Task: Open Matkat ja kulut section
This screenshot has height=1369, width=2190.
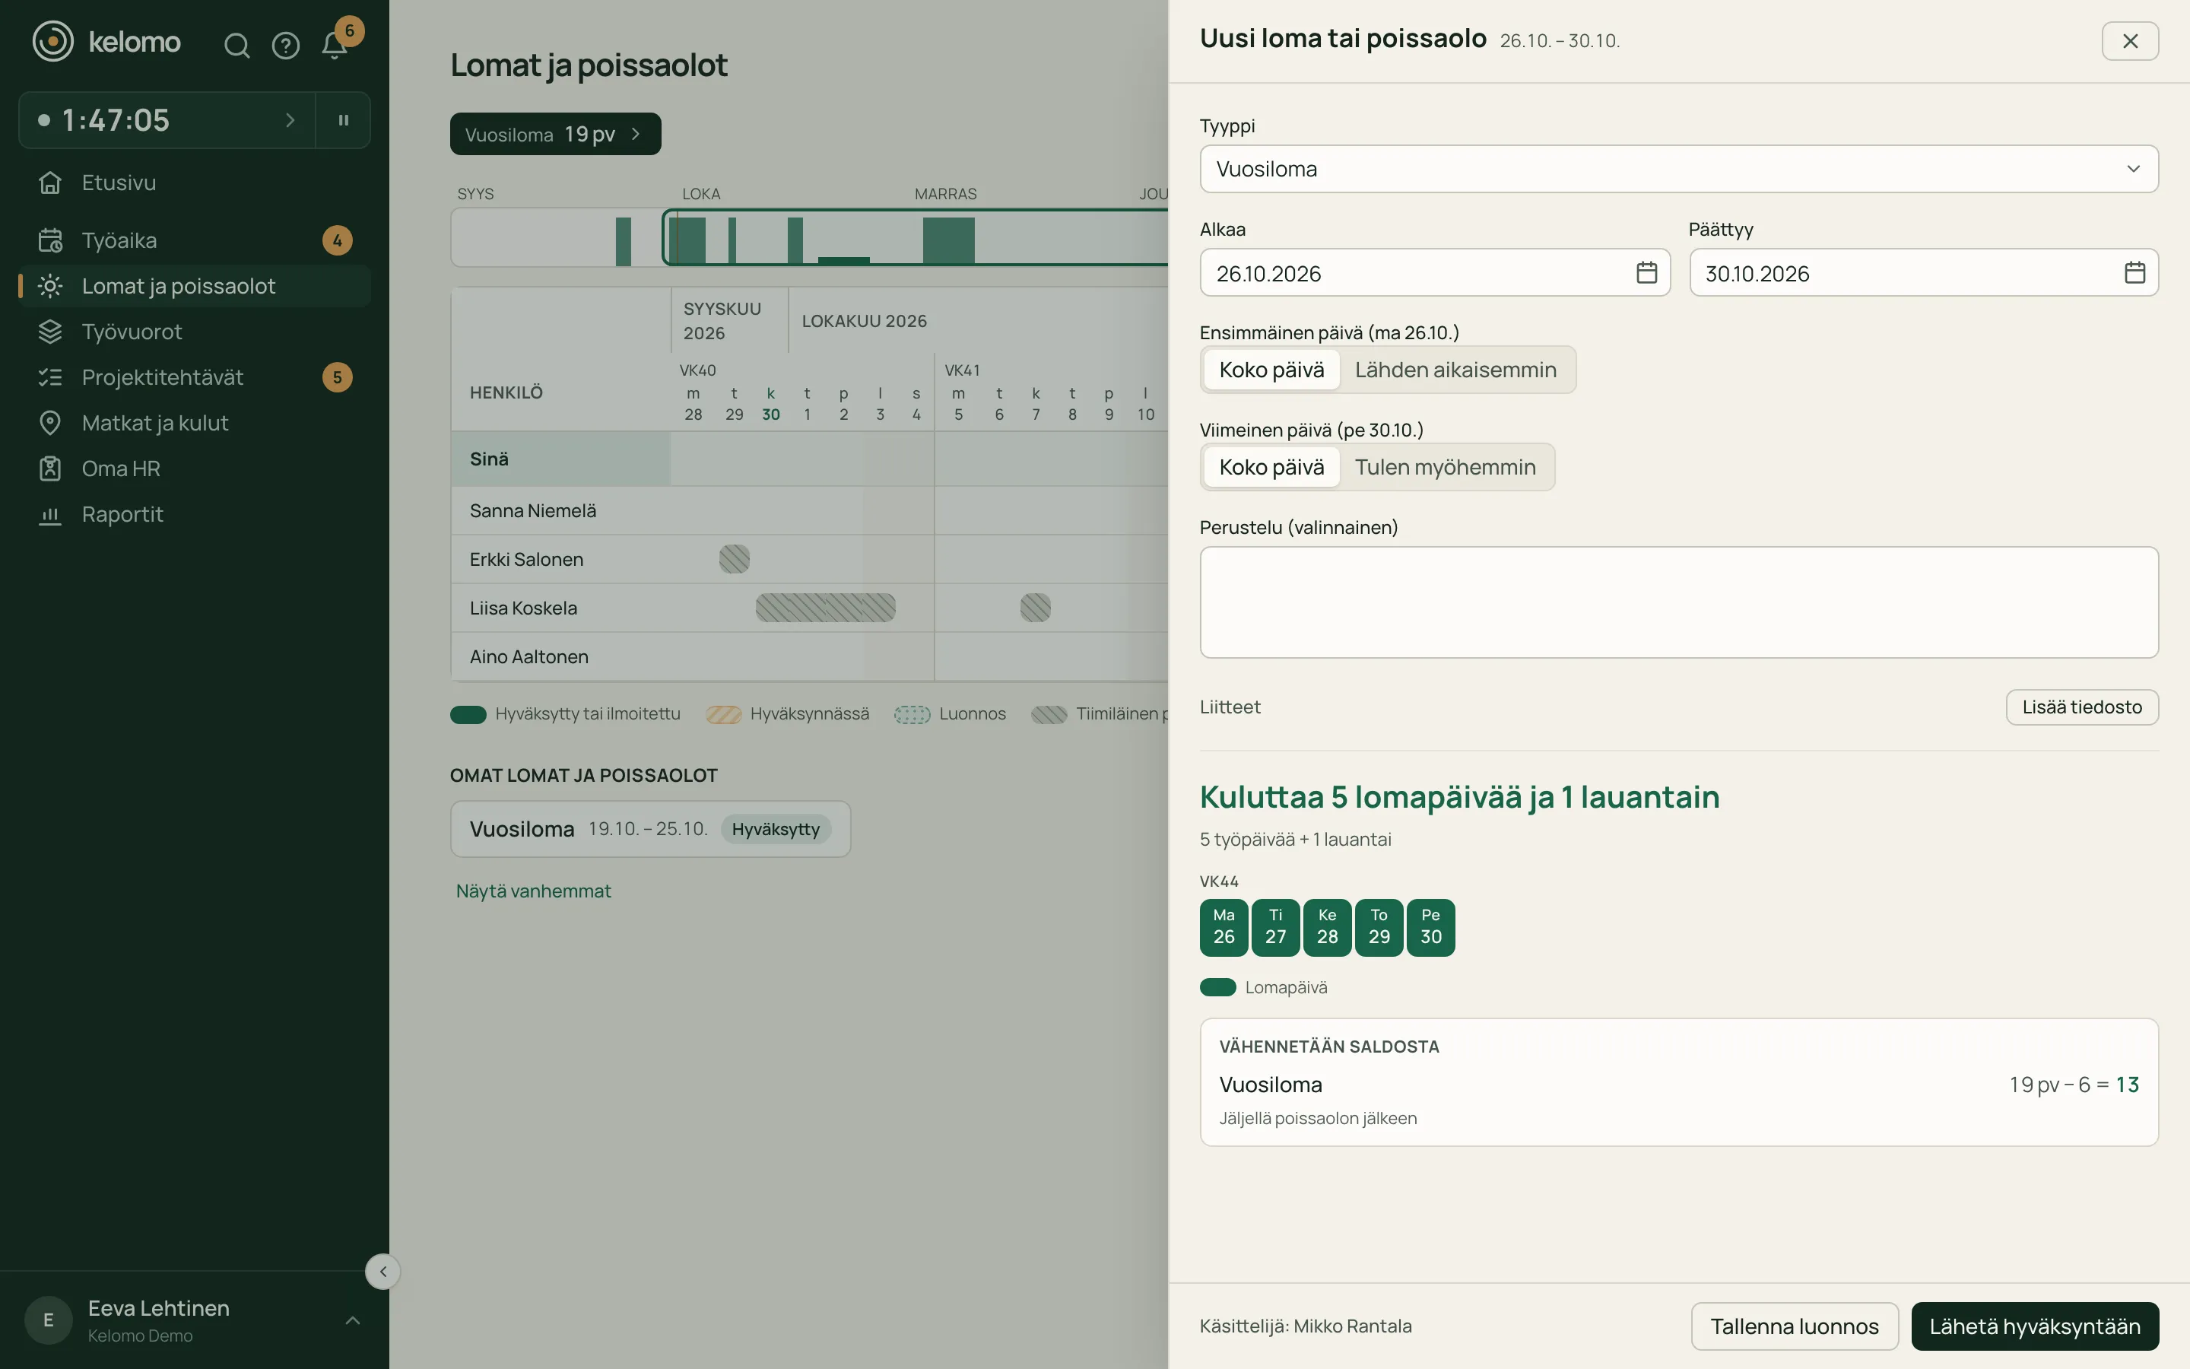Action: click(x=195, y=423)
